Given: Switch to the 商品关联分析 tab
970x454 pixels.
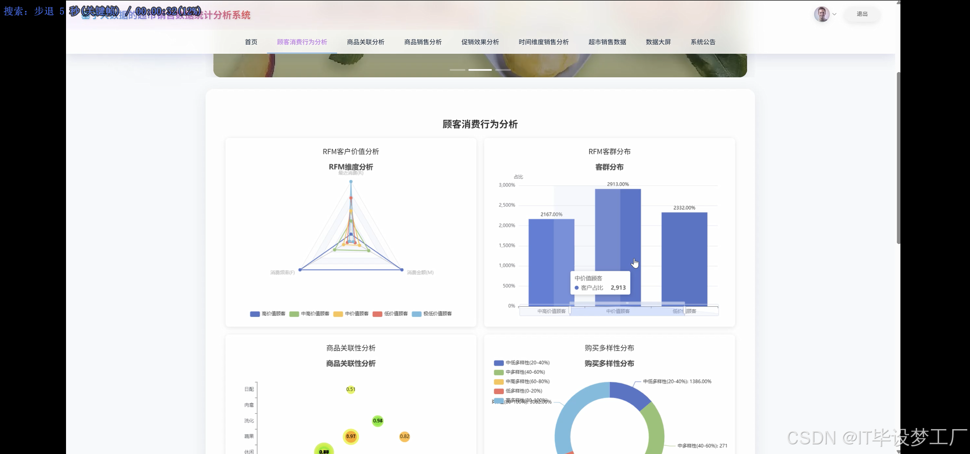Looking at the screenshot, I should 366,42.
